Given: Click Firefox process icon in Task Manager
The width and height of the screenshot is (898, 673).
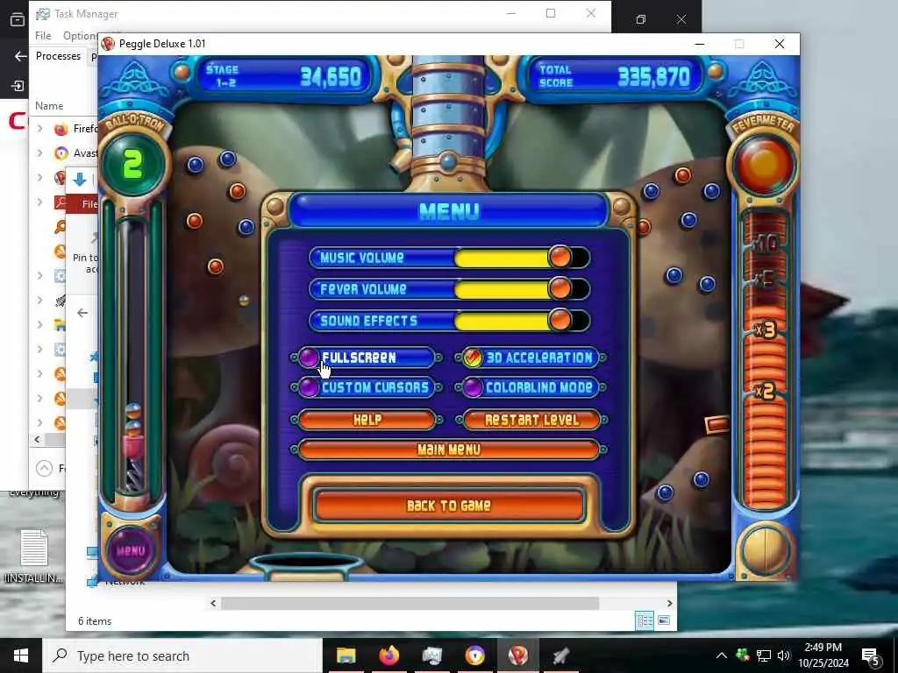Looking at the screenshot, I should click(x=61, y=129).
